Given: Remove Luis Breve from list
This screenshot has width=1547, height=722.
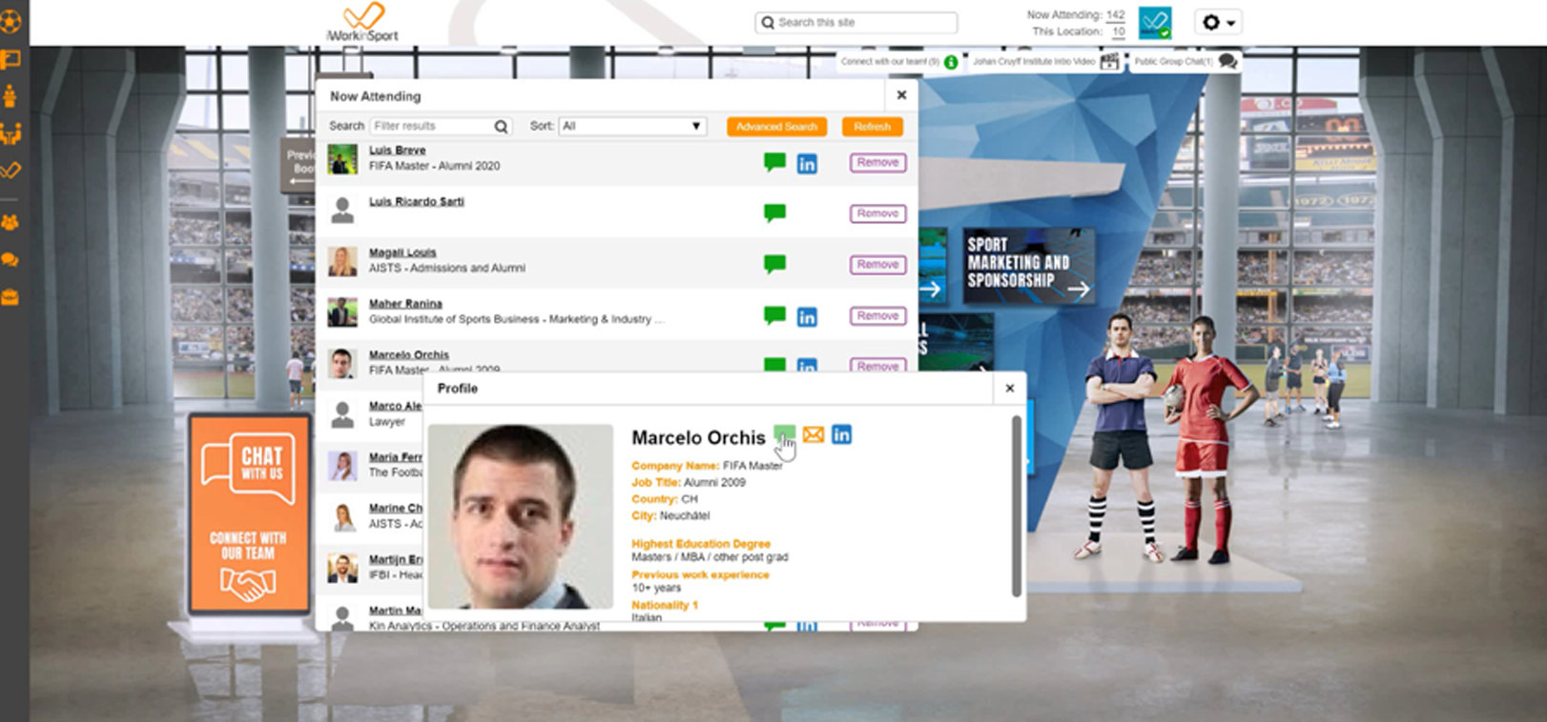Looking at the screenshot, I should (877, 163).
